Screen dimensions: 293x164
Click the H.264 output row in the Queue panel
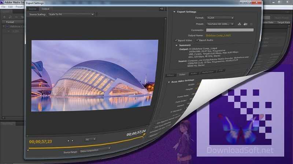click(x=15, y=31)
